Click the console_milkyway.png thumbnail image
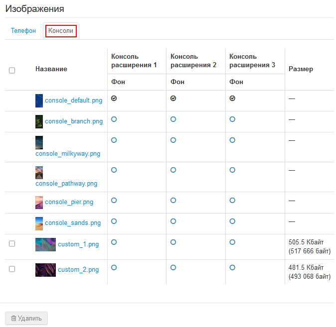 point(39,143)
